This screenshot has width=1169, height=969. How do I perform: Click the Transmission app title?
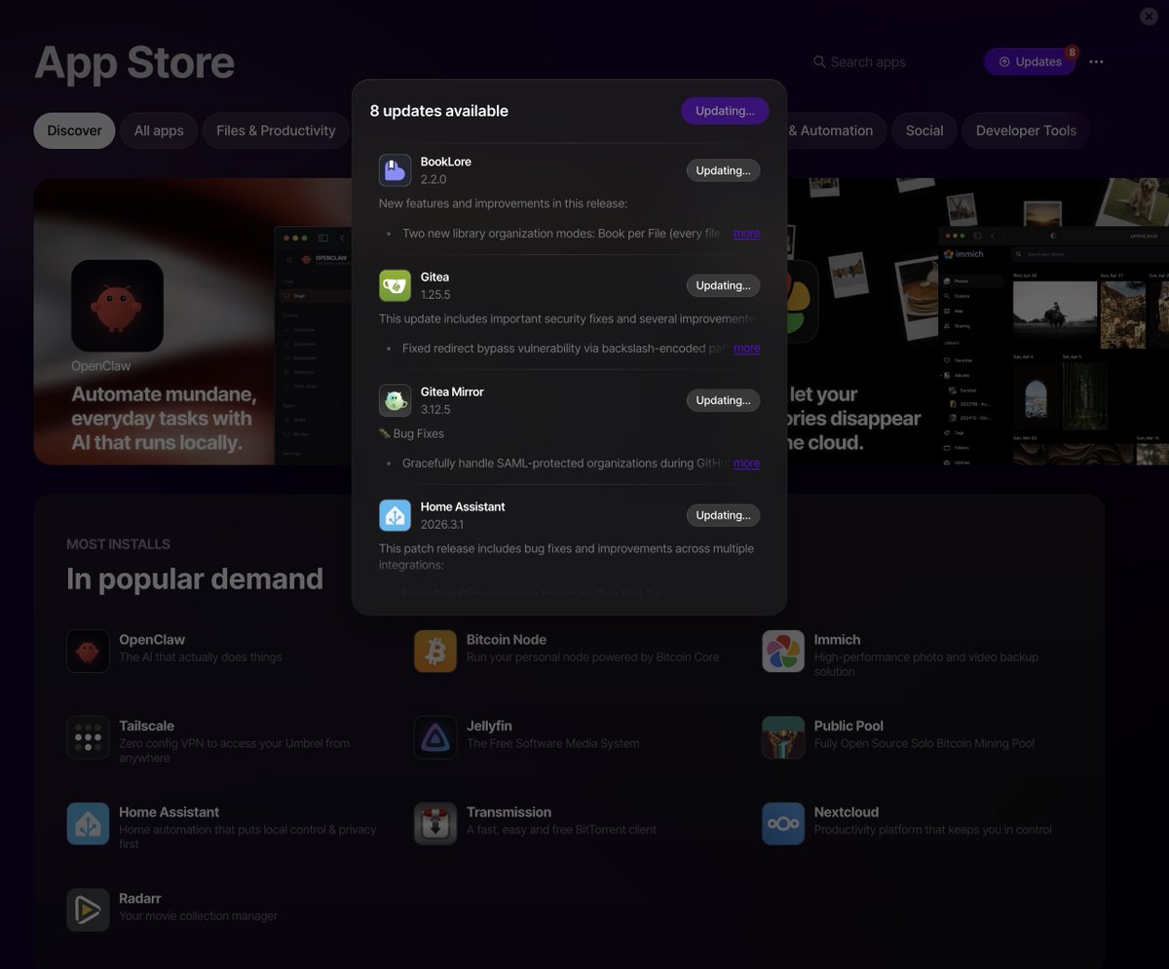click(x=509, y=812)
